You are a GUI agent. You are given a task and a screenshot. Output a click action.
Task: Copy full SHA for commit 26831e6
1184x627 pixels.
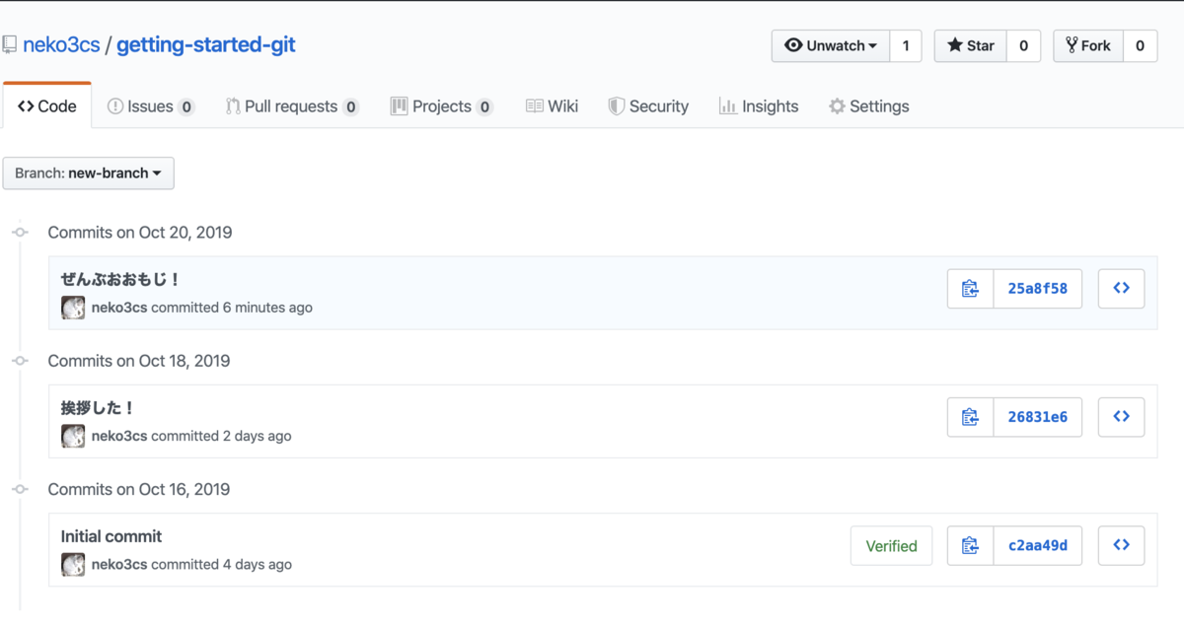pos(970,417)
